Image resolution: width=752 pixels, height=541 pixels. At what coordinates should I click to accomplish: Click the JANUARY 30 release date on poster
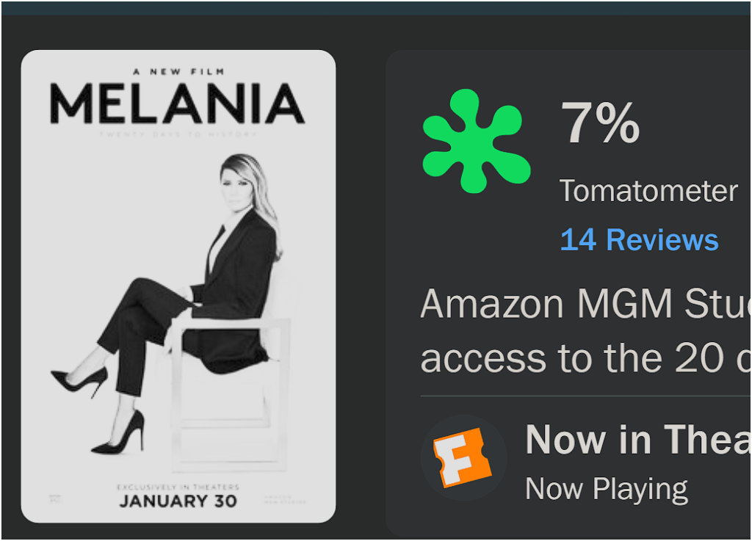[178, 501]
